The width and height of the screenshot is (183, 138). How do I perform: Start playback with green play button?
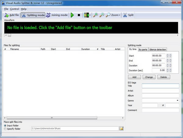72,15
